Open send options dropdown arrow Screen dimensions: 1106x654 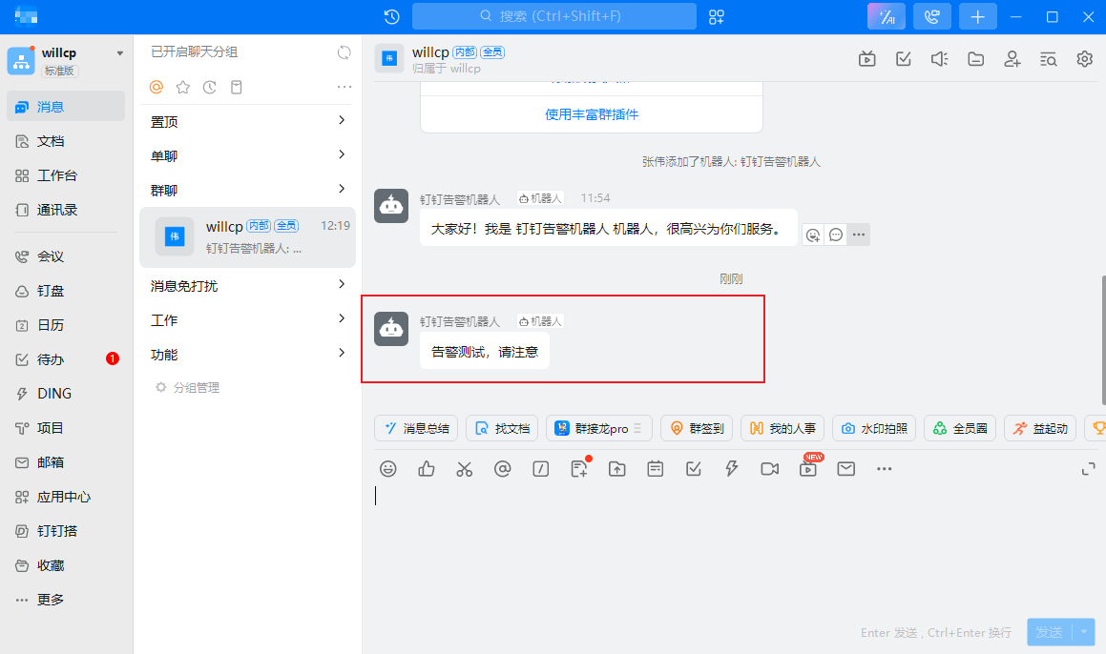click(x=1083, y=632)
